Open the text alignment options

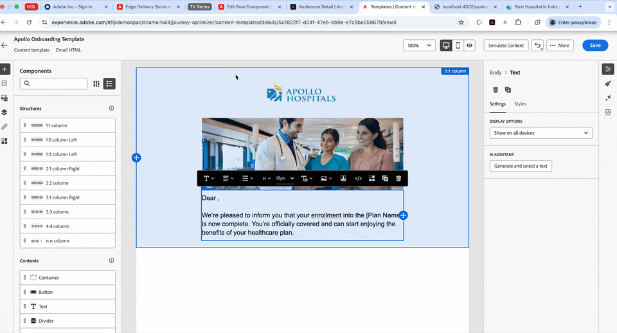click(x=228, y=178)
